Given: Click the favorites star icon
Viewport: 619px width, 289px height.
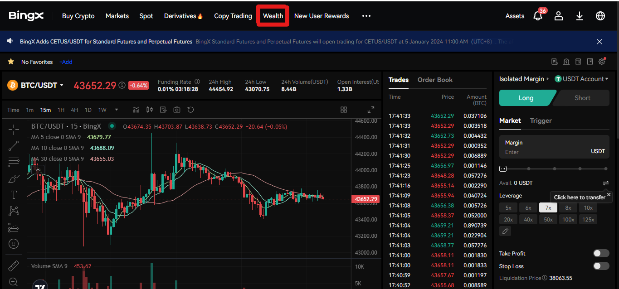Looking at the screenshot, I should coord(11,62).
